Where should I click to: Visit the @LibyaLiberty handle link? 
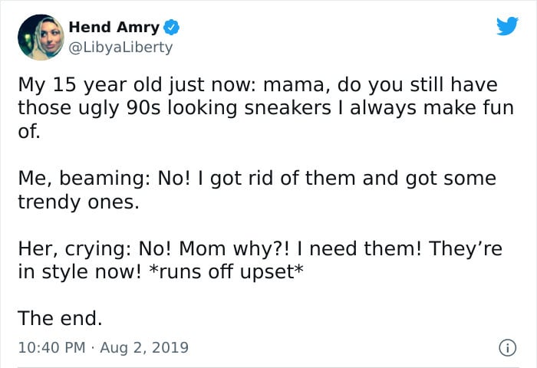(121, 48)
